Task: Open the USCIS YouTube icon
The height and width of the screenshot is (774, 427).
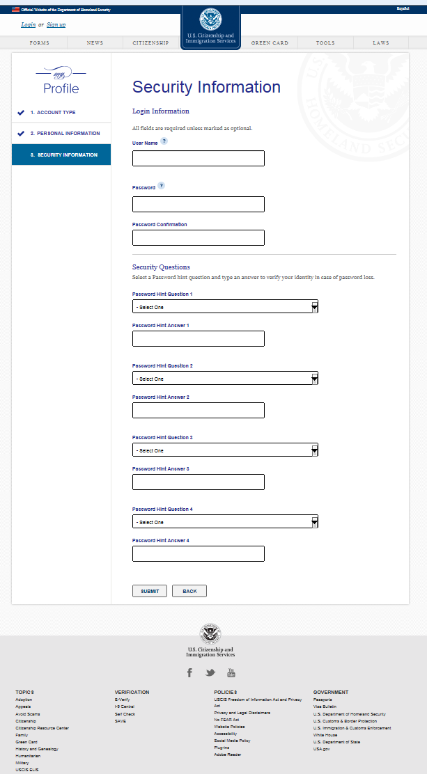Action: click(x=231, y=672)
